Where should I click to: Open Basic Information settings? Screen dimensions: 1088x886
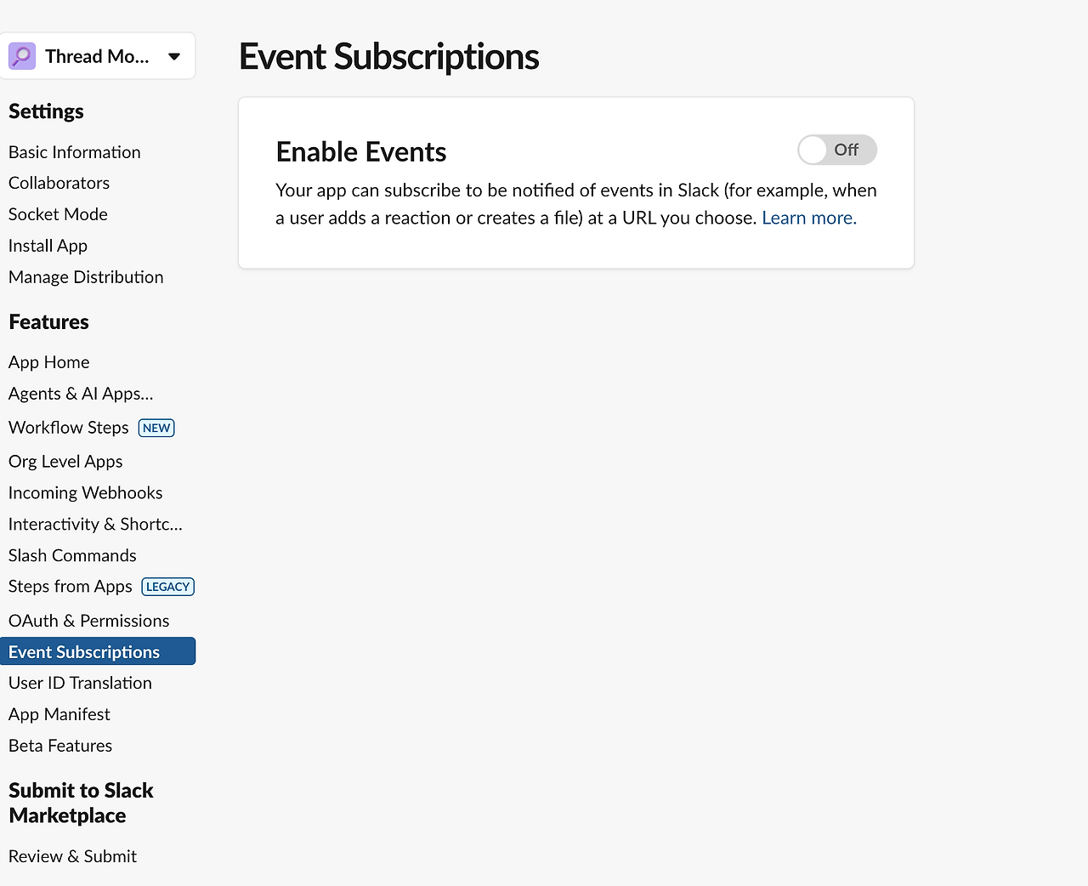(x=75, y=152)
